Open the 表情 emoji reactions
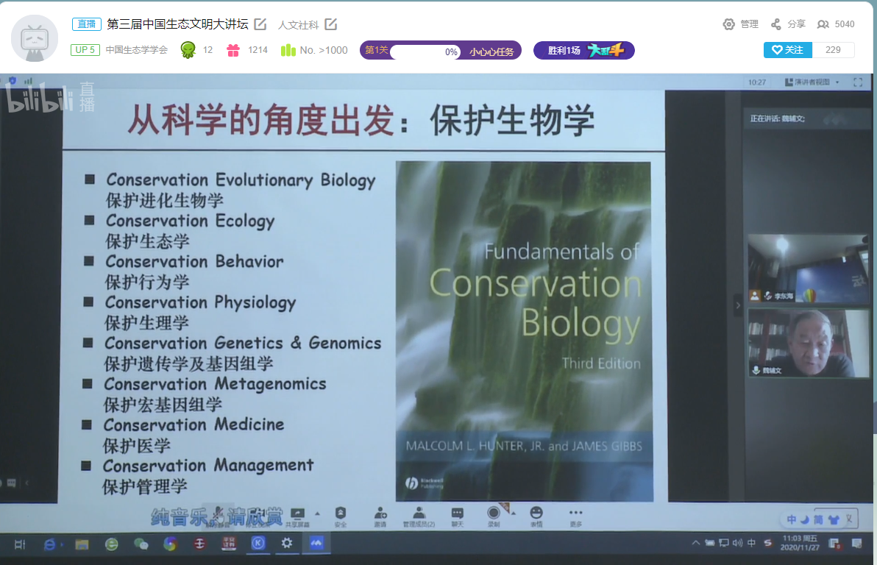Viewport: 877px width, 565px height. 536,516
